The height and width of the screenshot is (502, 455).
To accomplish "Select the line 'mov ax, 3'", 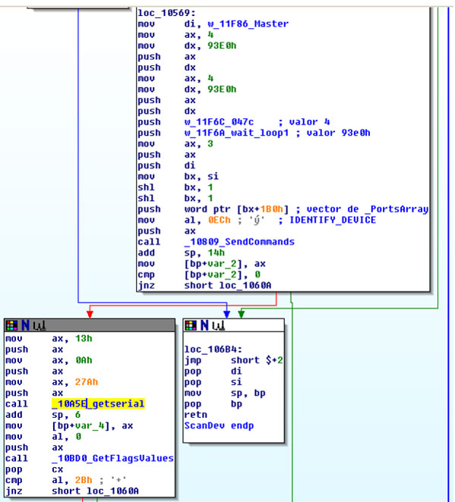I will click(175, 144).
